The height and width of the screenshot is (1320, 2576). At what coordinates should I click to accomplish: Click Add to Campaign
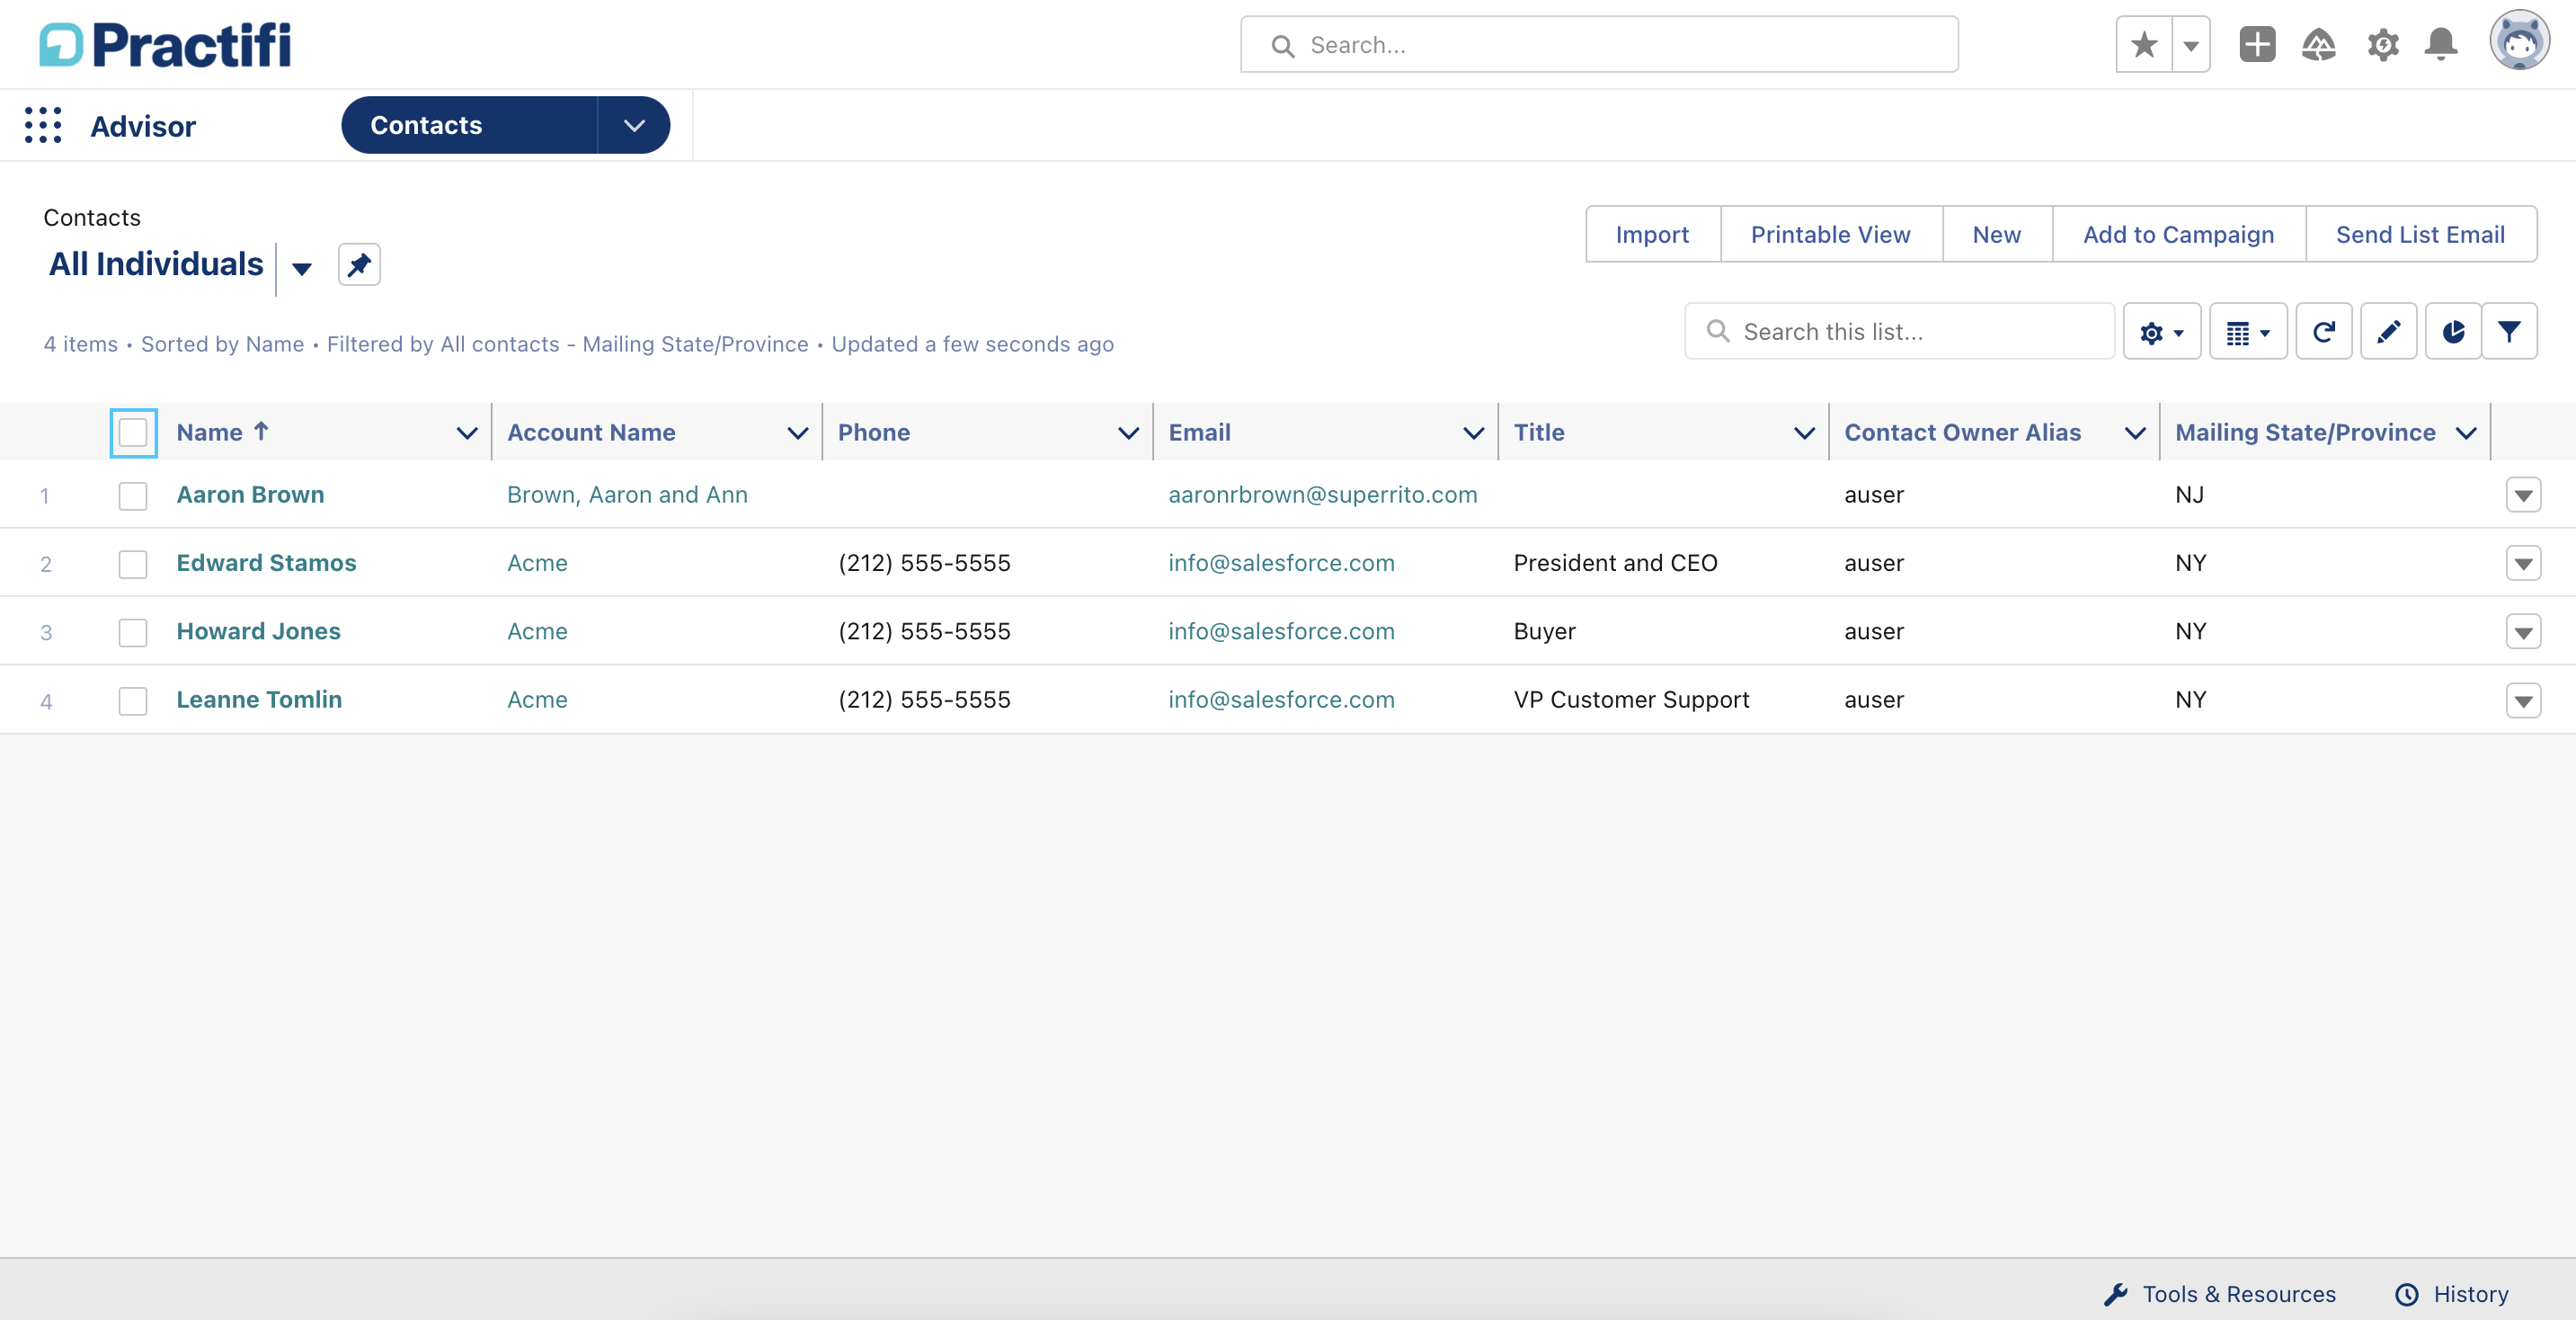click(x=2178, y=234)
